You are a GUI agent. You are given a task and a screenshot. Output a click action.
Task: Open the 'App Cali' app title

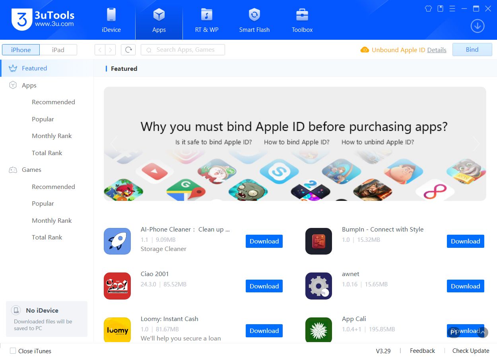[x=354, y=319]
